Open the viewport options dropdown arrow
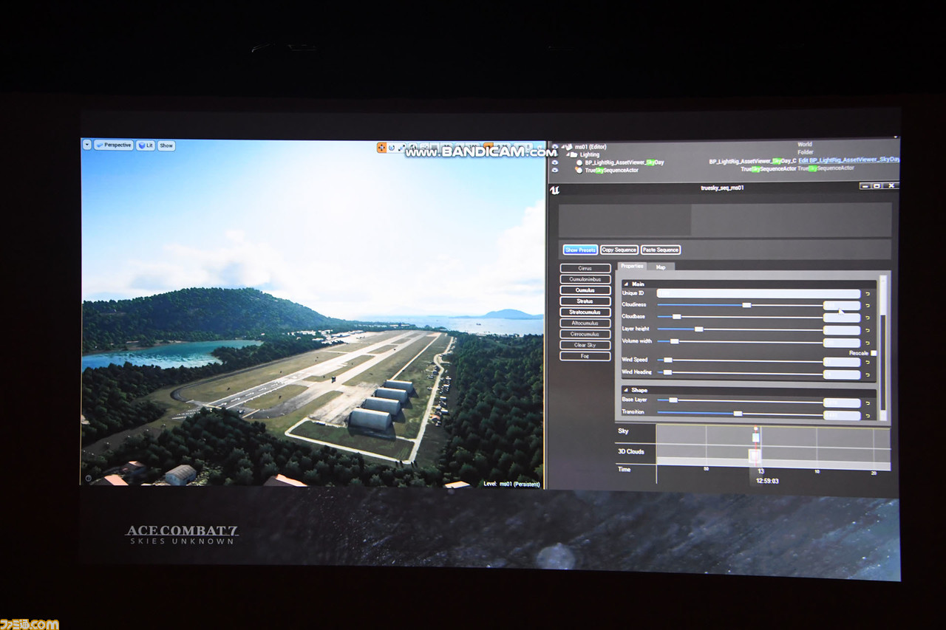946x630 pixels. point(87,145)
